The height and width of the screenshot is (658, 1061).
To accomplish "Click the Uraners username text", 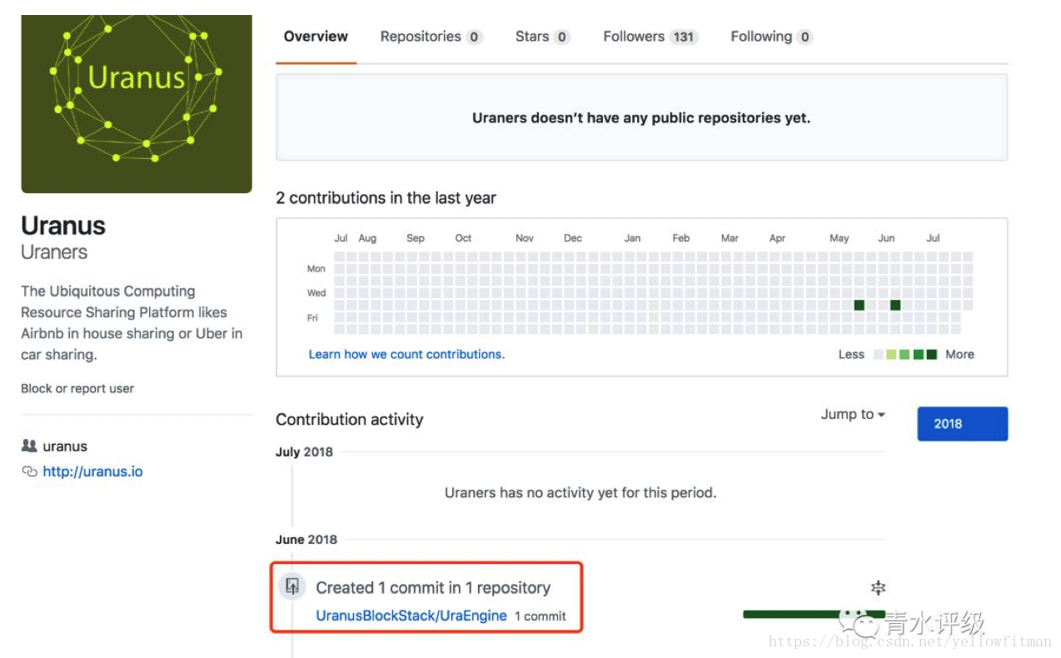I will [x=54, y=252].
